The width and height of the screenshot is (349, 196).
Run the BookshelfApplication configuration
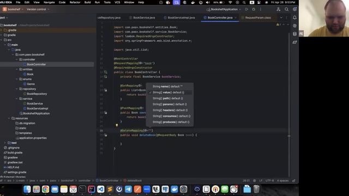coord(246,9)
